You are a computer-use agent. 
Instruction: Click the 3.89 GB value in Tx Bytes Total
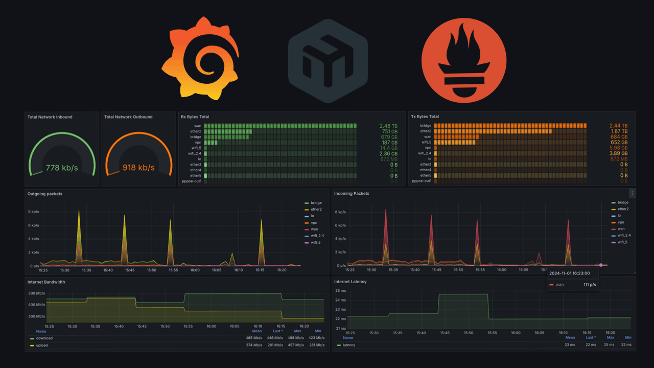(x=619, y=153)
